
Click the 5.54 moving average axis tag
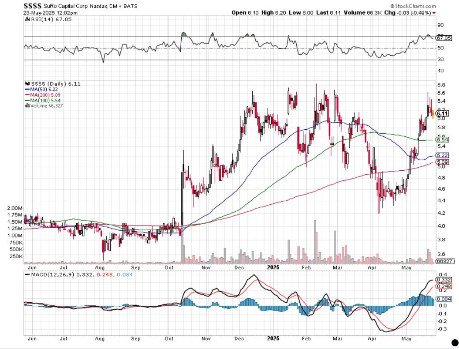[442, 139]
